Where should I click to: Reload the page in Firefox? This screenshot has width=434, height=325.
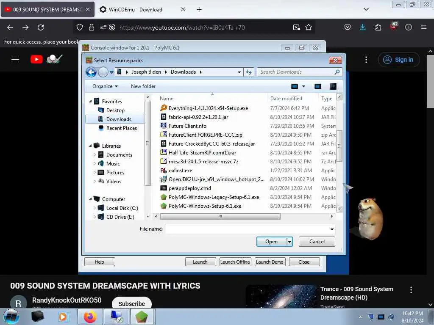click(x=41, y=28)
